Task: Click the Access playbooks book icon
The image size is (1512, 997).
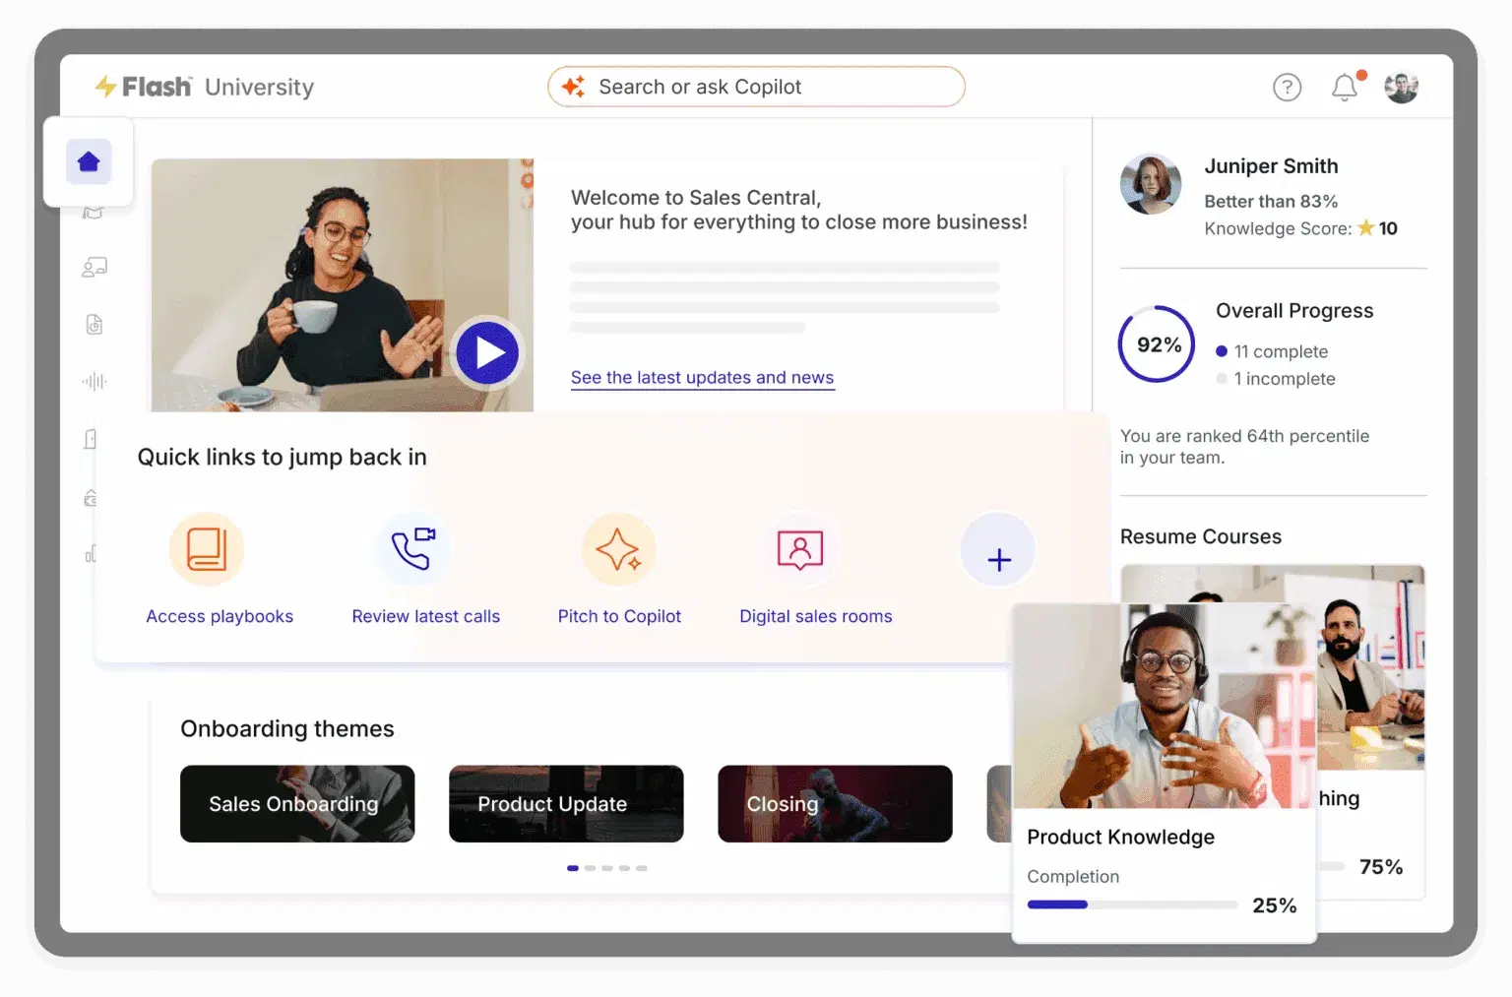Action: point(206,549)
